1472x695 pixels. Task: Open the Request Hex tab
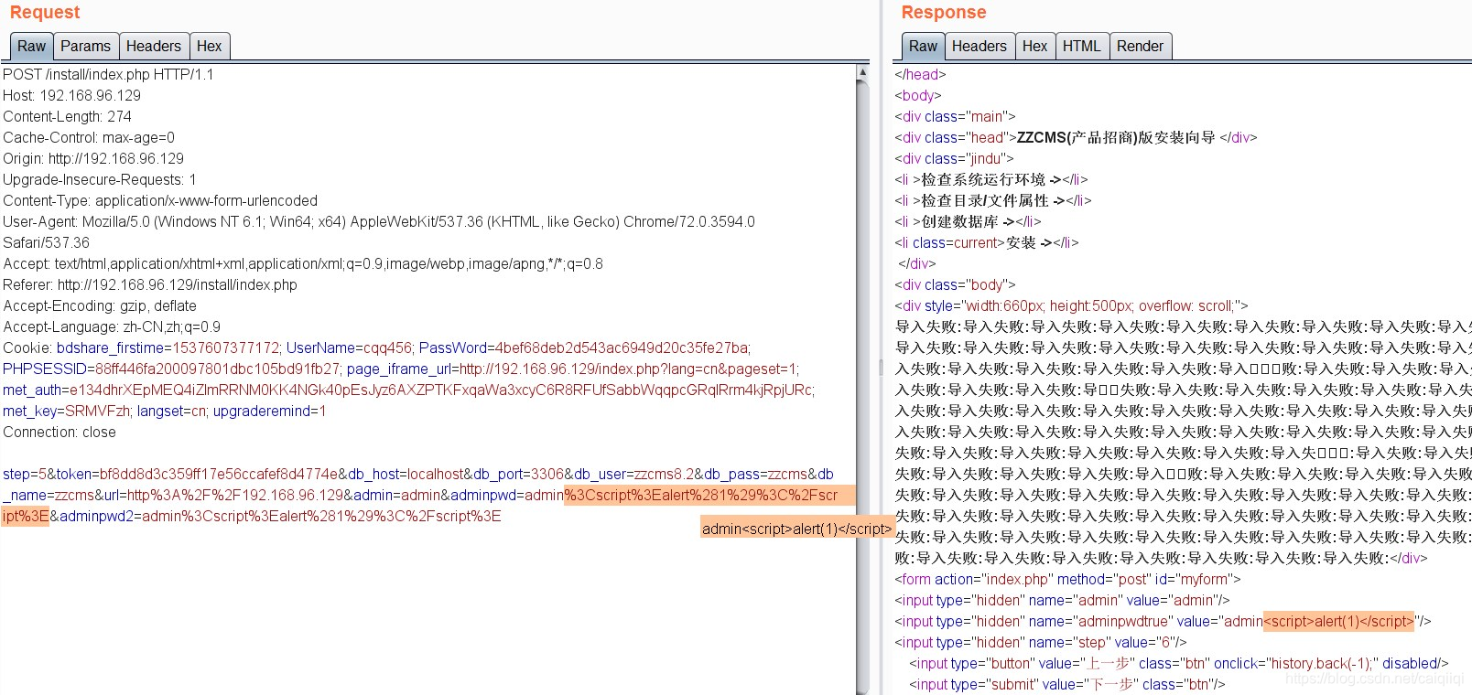pyautogui.click(x=210, y=46)
